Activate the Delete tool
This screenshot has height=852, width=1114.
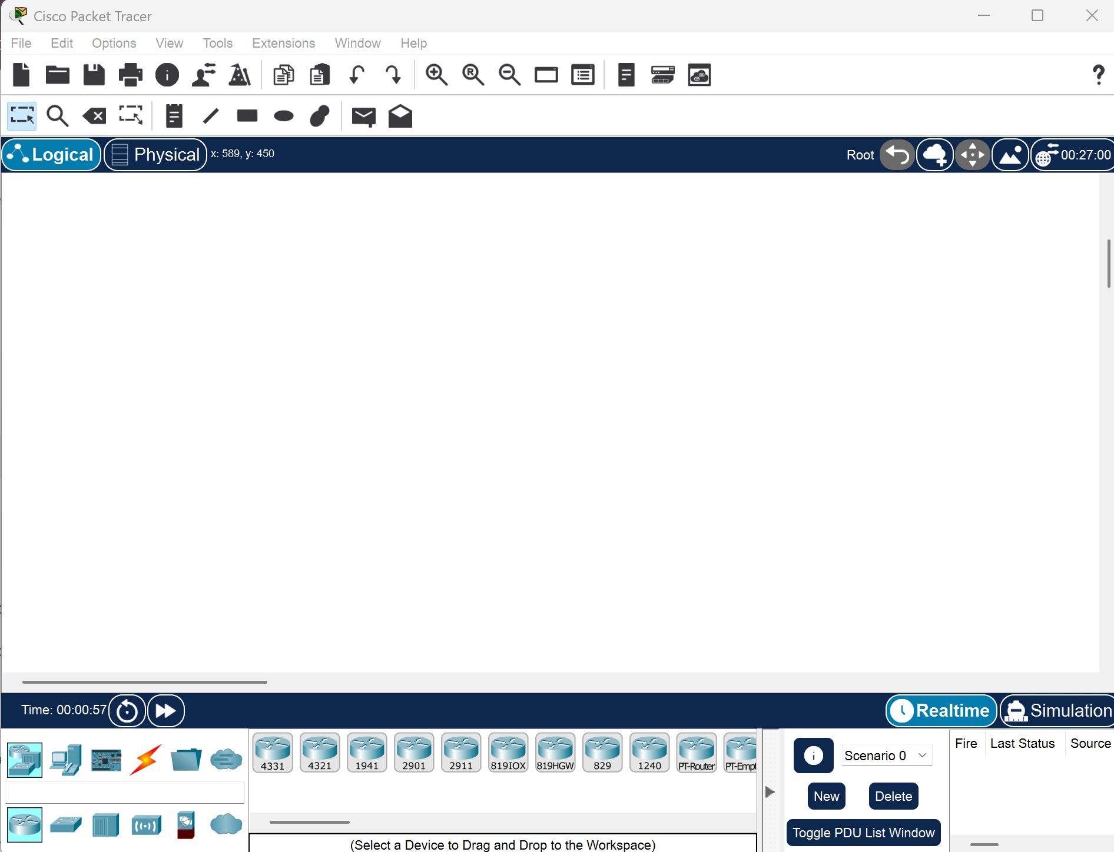coord(94,116)
